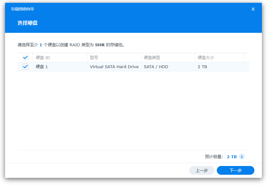Viewport: 271px width, 186px height.
Task: Go back with the 上一步 button
Action: [201, 170]
